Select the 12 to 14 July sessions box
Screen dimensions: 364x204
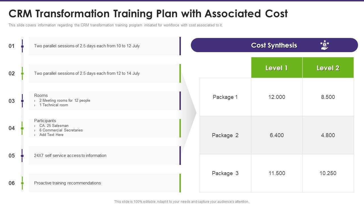[104, 73]
